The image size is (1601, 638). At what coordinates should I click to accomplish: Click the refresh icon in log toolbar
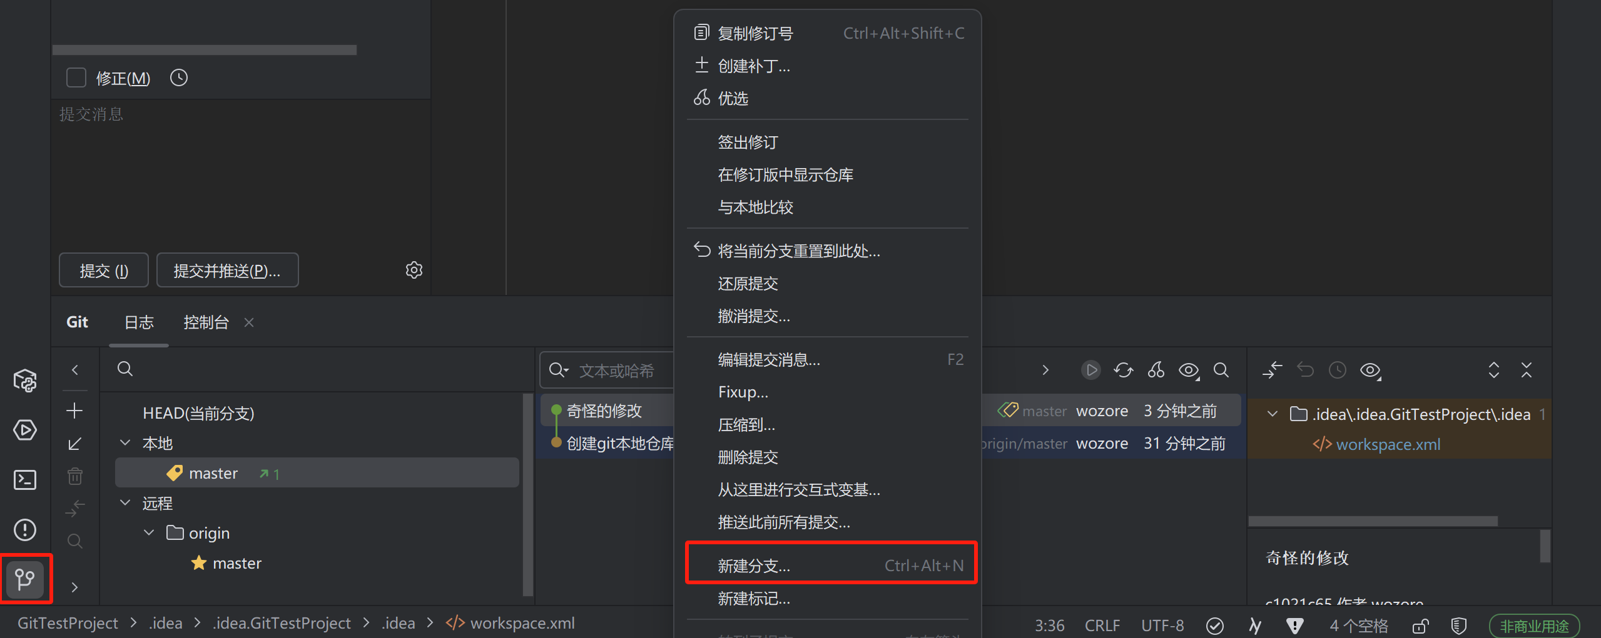tap(1123, 370)
